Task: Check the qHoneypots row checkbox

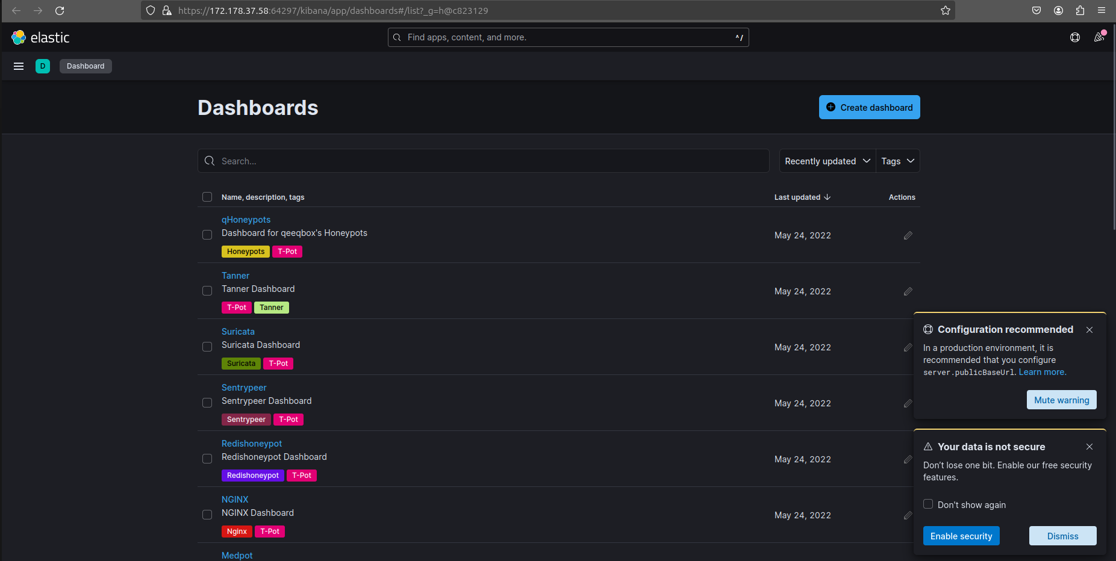Action: click(x=207, y=235)
